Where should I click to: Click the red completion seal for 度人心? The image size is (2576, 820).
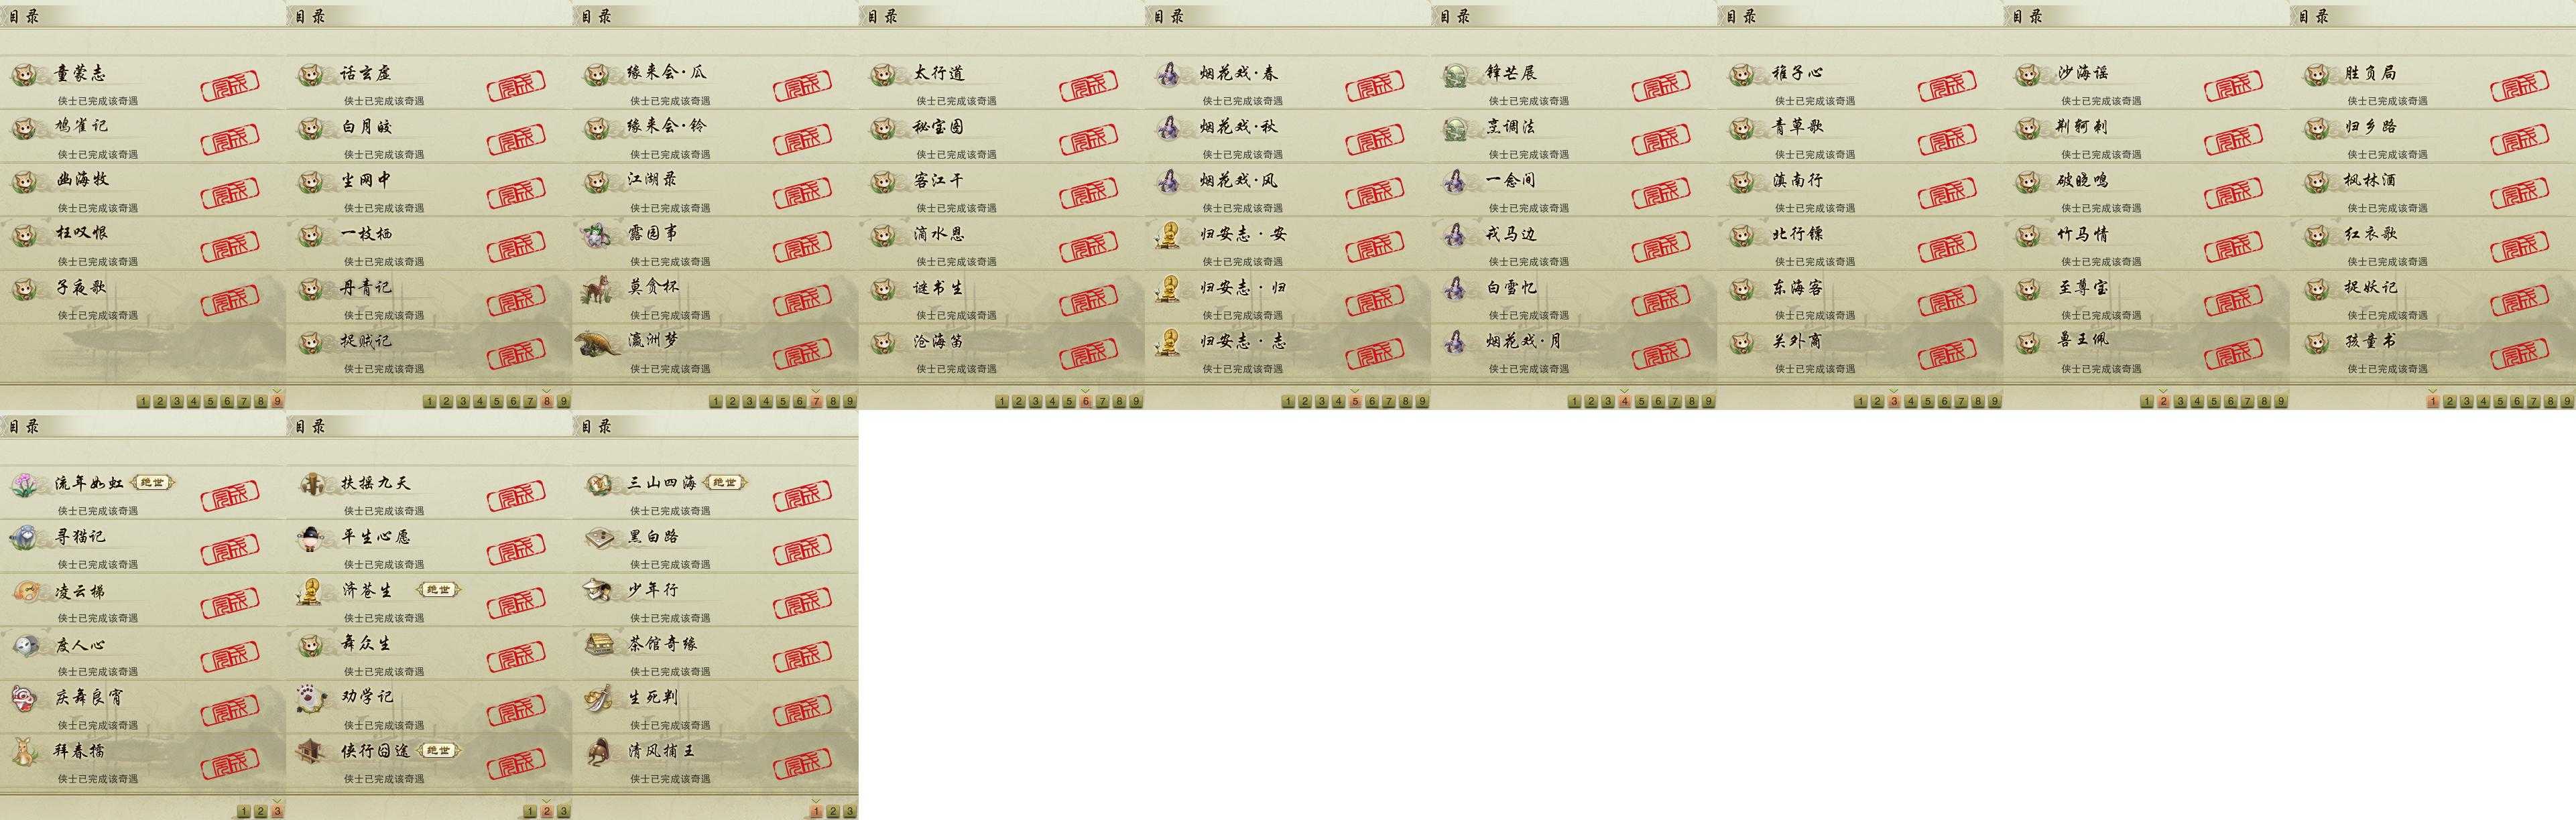coord(230,658)
